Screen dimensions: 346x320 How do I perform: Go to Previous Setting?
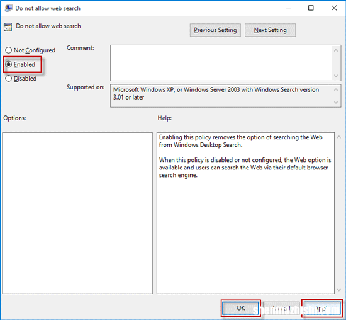215,30
